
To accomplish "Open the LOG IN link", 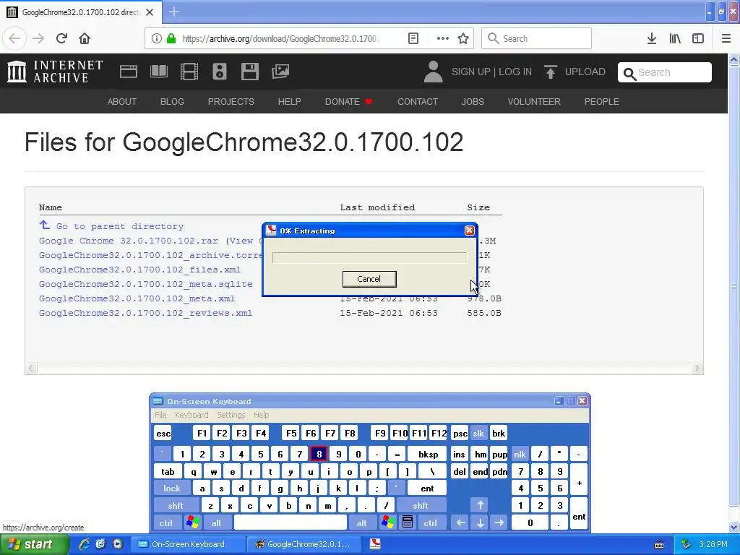I will tap(515, 72).
